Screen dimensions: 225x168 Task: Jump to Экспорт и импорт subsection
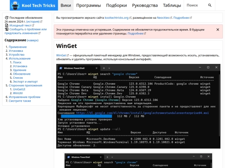(x=25, y=82)
